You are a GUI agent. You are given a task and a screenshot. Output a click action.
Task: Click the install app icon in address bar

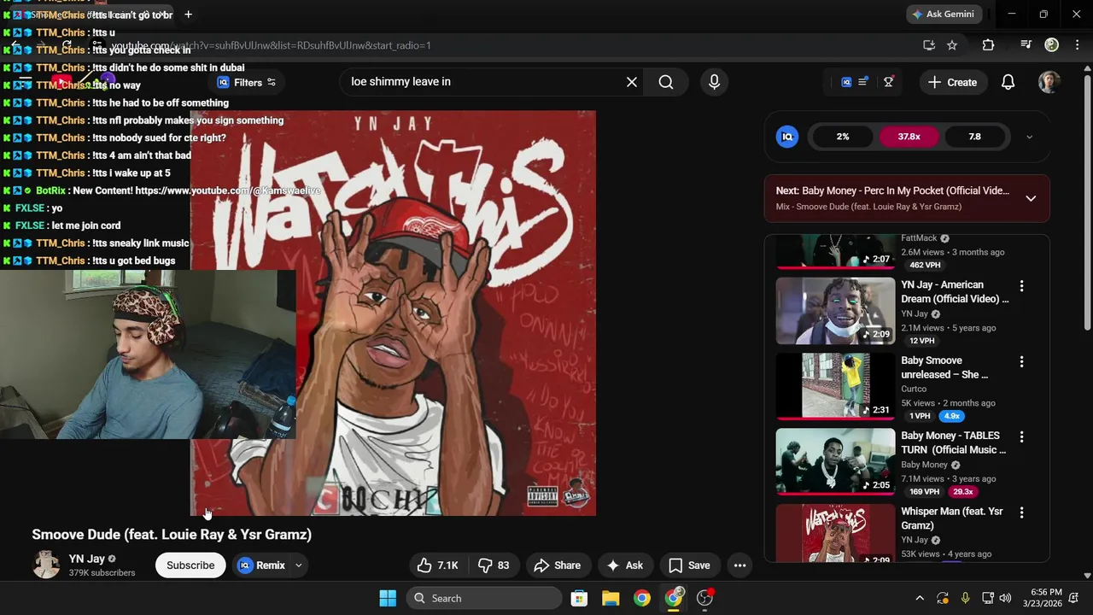tap(929, 45)
